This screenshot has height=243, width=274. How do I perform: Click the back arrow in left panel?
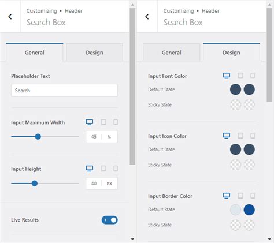click(10, 17)
